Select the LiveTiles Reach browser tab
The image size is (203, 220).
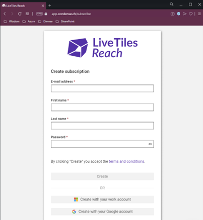pyautogui.click(x=23, y=6)
